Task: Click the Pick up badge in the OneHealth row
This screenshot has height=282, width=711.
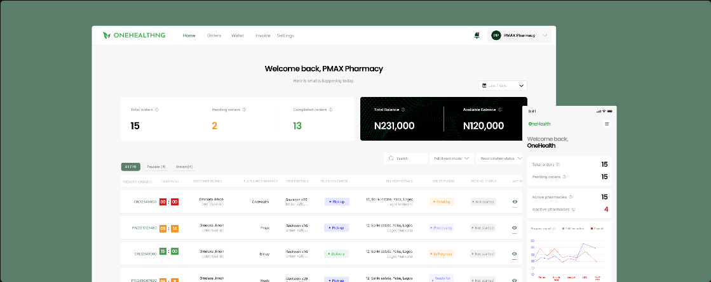Action: click(x=337, y=202)
